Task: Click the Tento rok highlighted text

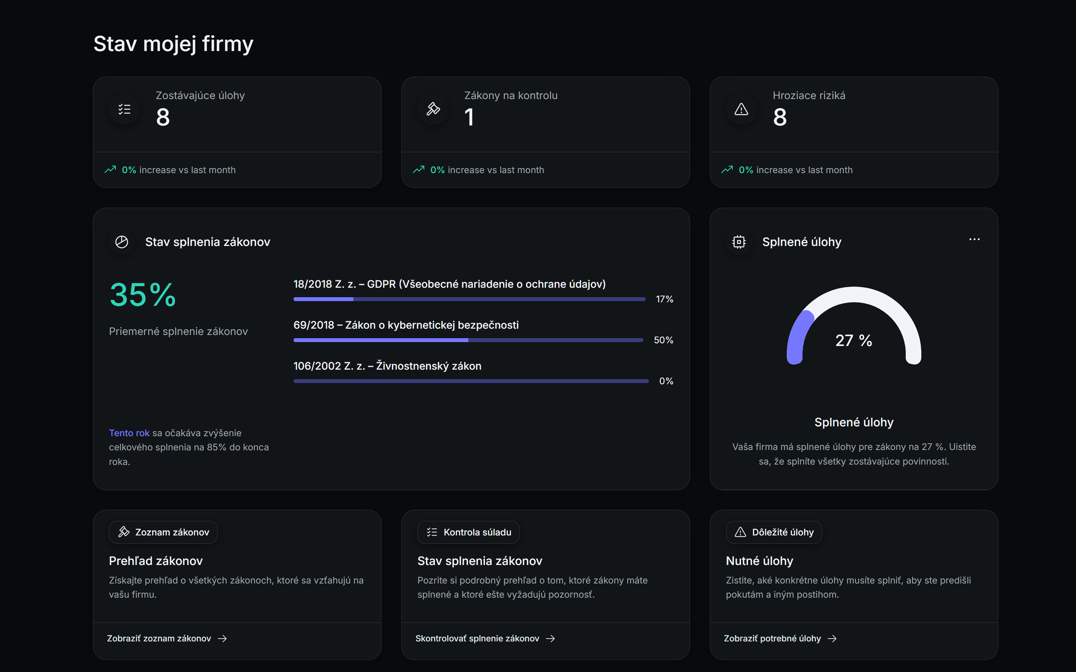Action: [x=129, y=433]
